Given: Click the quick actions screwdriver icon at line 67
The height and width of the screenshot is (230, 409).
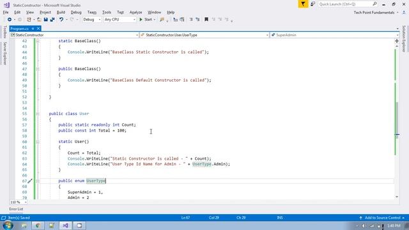Looking at the screenshot, I should tap(30, 181).
